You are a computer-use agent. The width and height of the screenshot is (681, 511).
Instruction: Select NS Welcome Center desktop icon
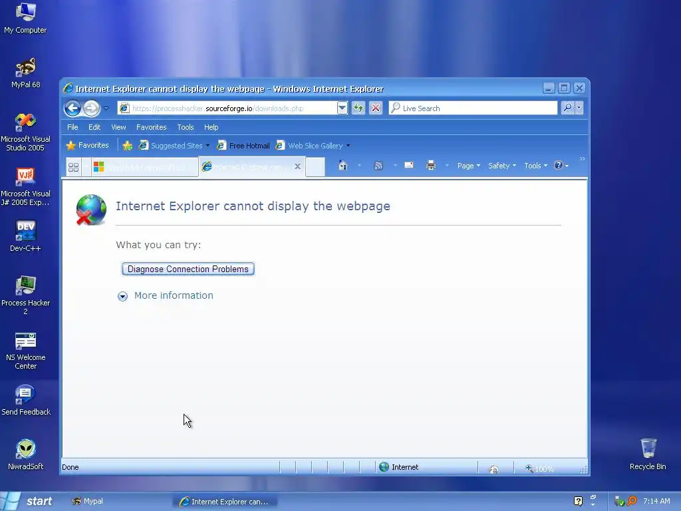[x=25, y=351]
